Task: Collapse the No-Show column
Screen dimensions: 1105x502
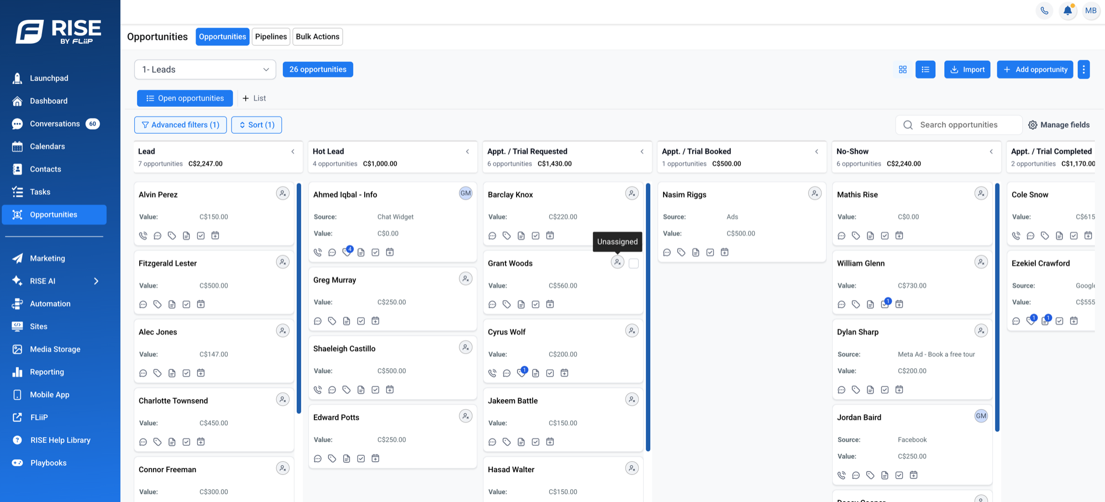Action: coord(991,151)
